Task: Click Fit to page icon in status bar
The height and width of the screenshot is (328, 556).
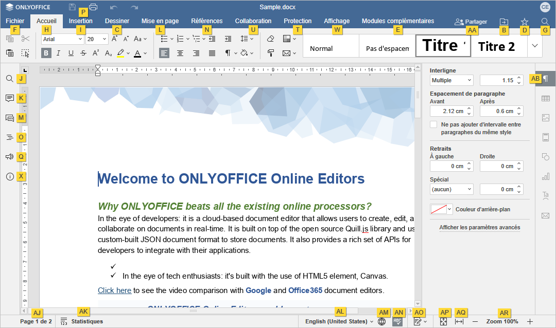Action: coord(443,321)
